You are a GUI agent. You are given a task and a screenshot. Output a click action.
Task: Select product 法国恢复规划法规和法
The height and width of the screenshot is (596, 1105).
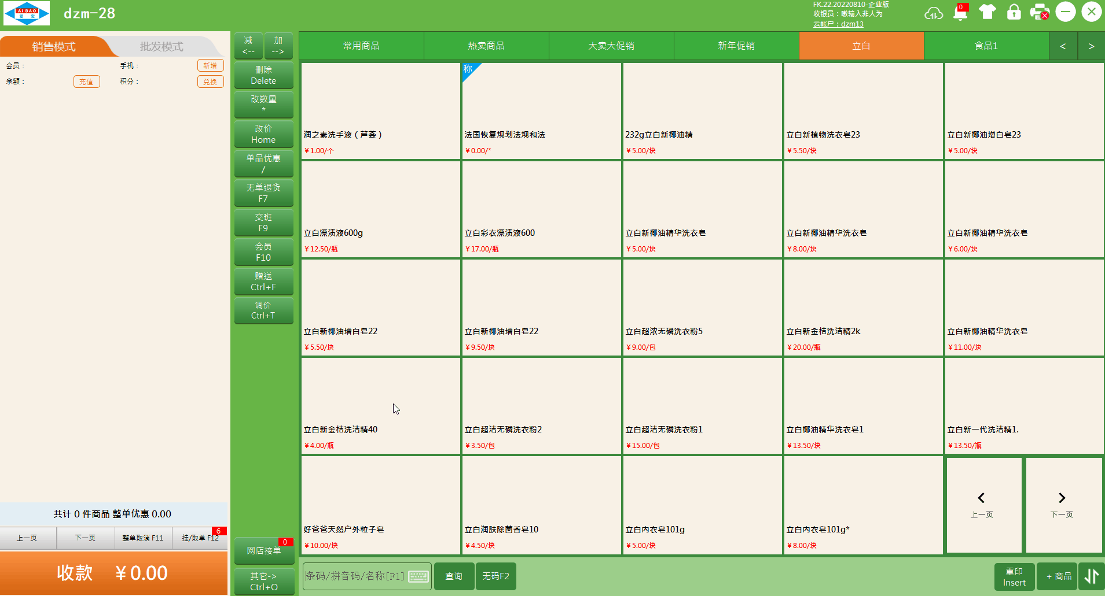[x=541, y=111]
